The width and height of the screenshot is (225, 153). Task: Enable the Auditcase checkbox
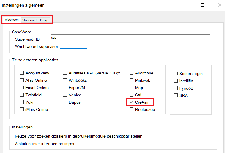(131, 73)
